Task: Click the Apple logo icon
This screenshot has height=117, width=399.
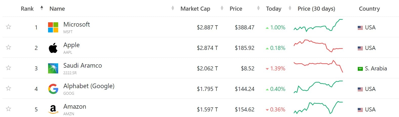Action: 53,48
